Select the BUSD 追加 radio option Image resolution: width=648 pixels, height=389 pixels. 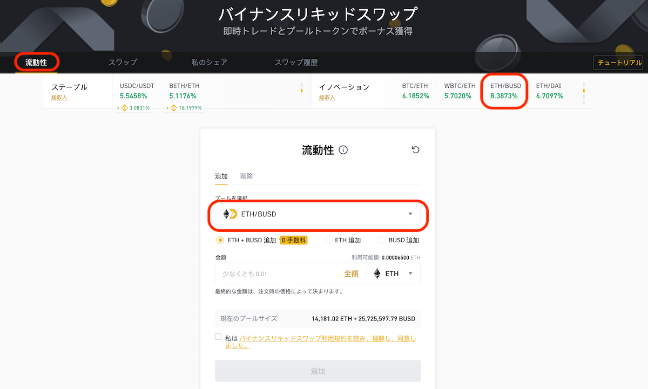point(382,240)
